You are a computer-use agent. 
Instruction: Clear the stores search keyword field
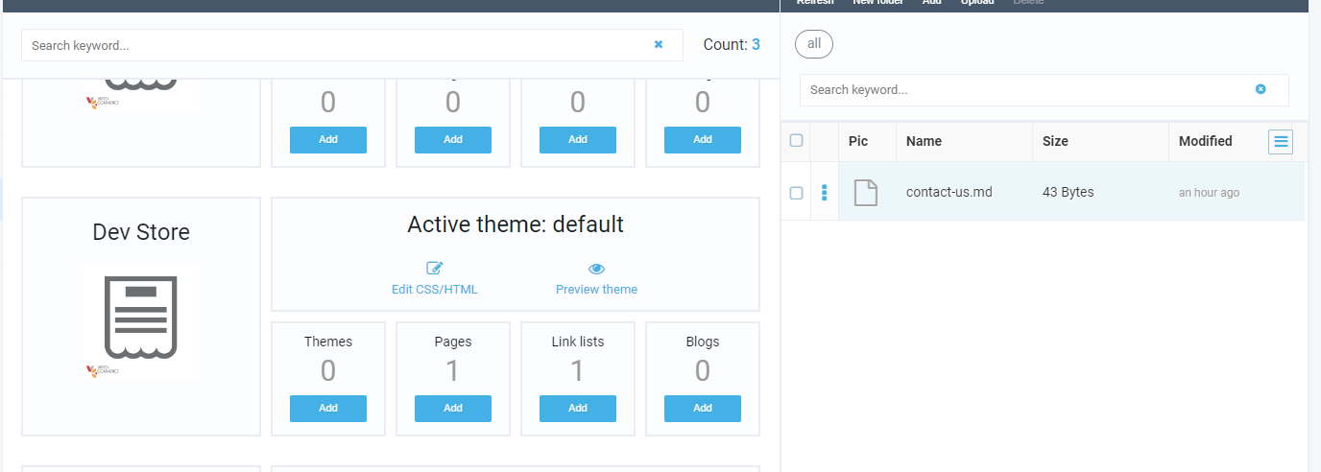[x=659, y=44]
